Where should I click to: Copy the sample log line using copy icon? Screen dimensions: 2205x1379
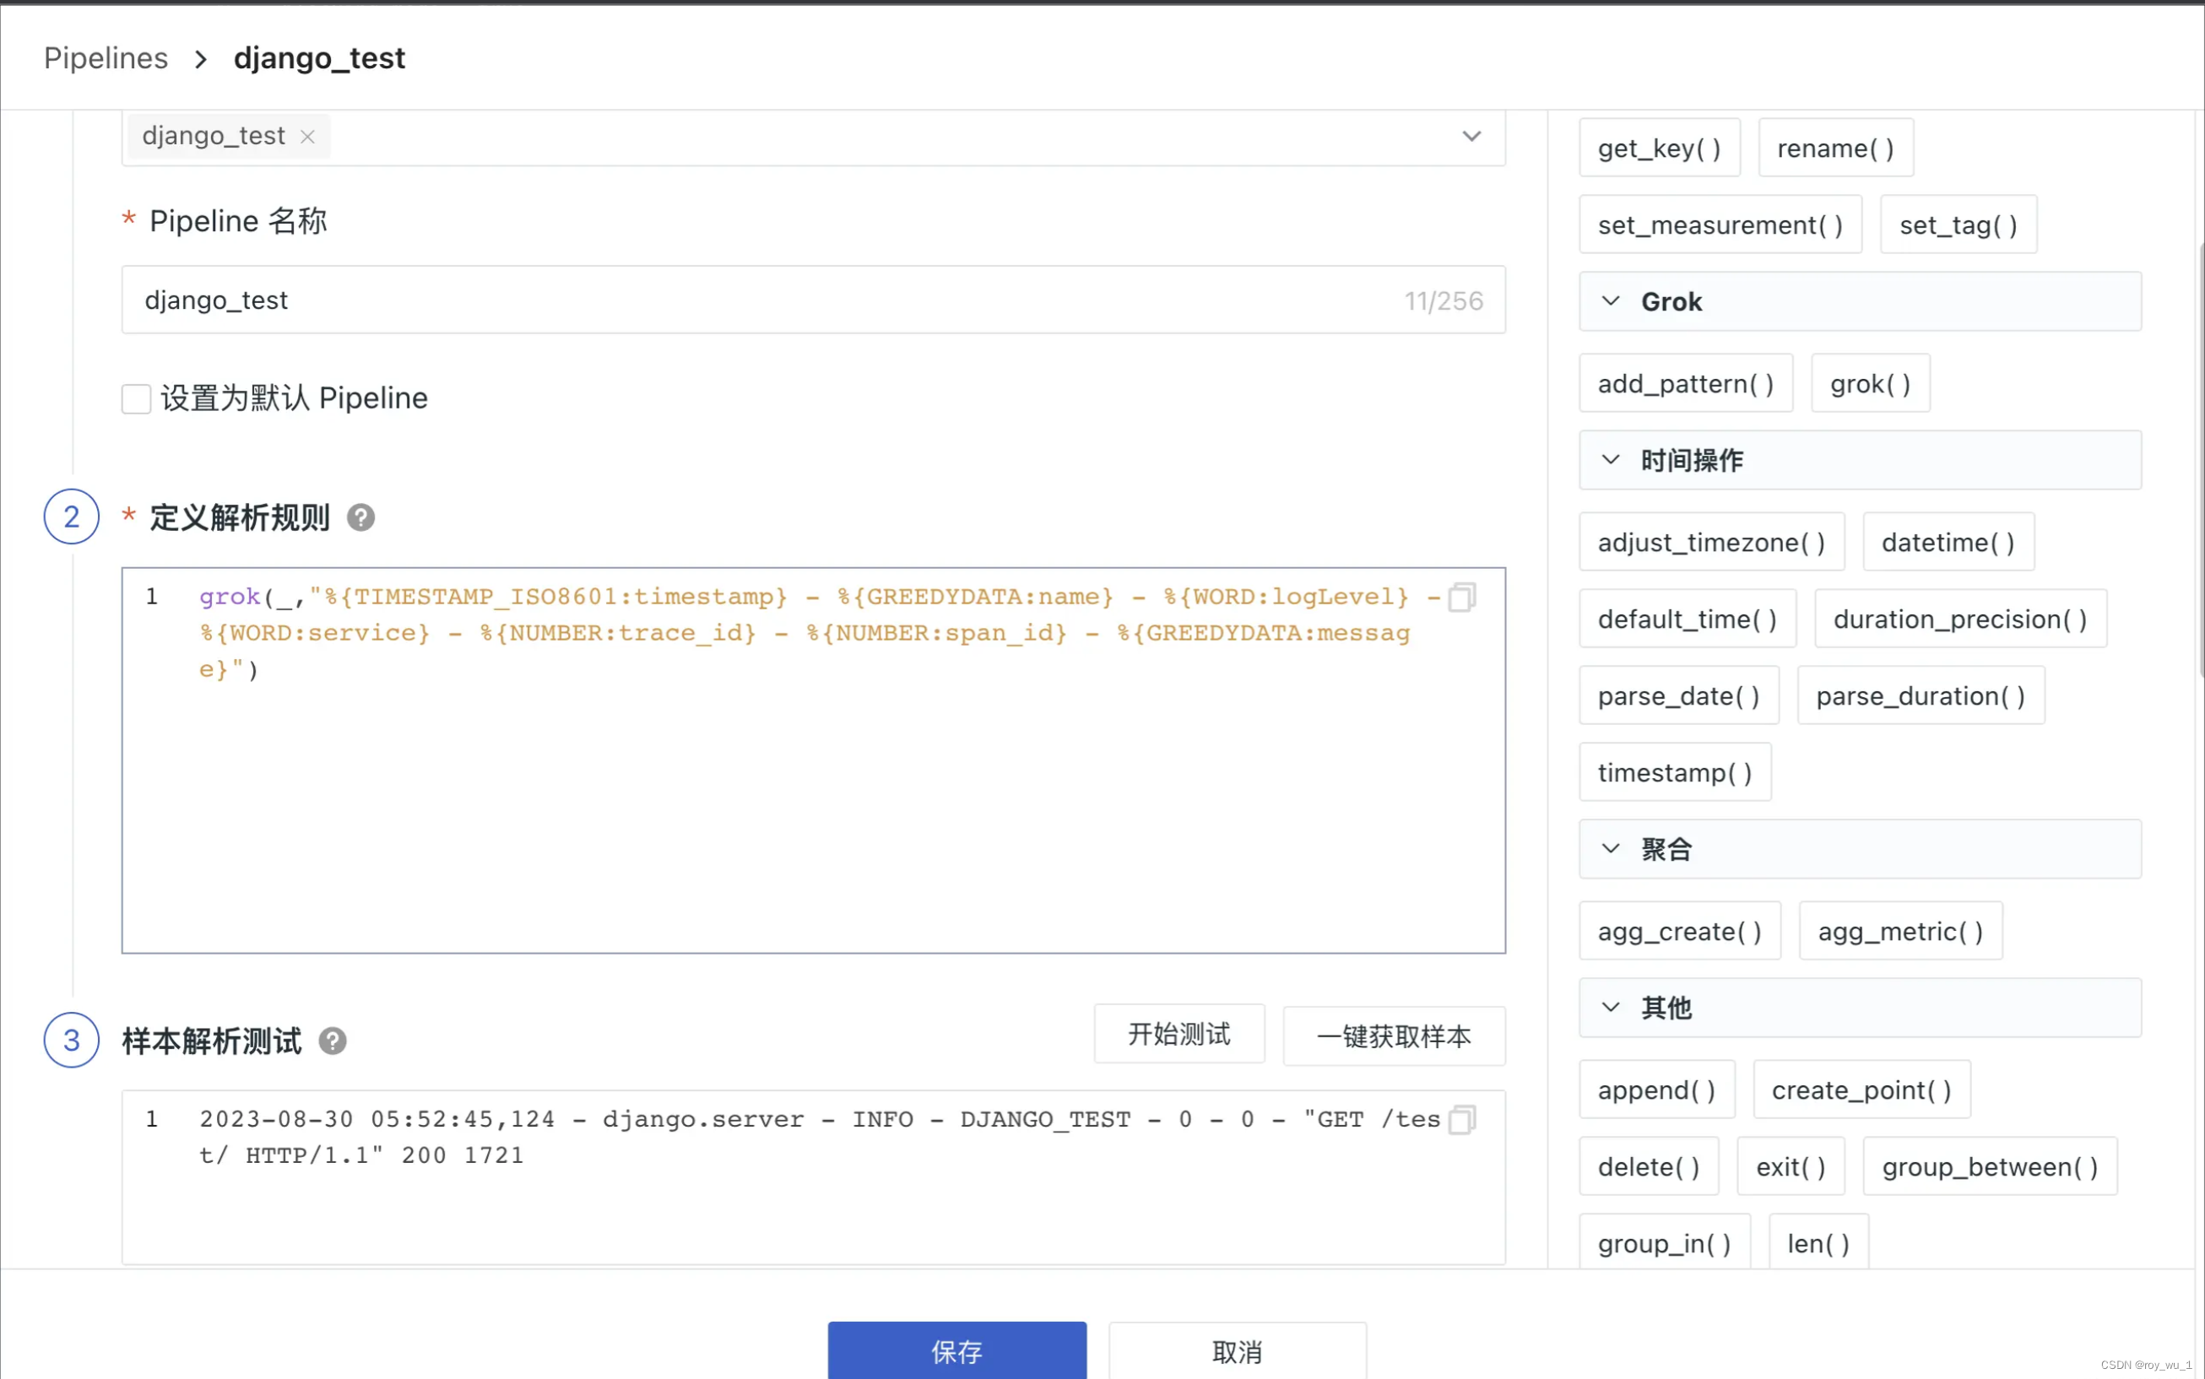(1462, 1119)
